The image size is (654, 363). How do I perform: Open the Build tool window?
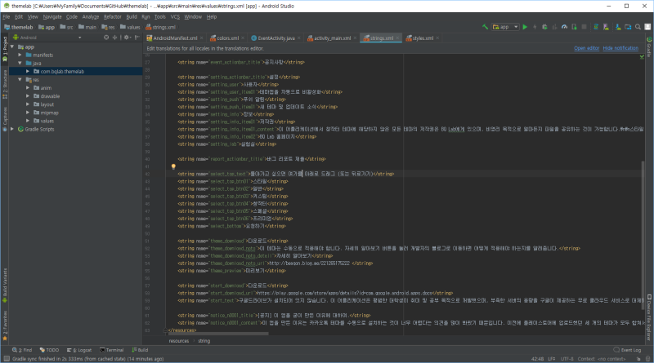[140, 350]
